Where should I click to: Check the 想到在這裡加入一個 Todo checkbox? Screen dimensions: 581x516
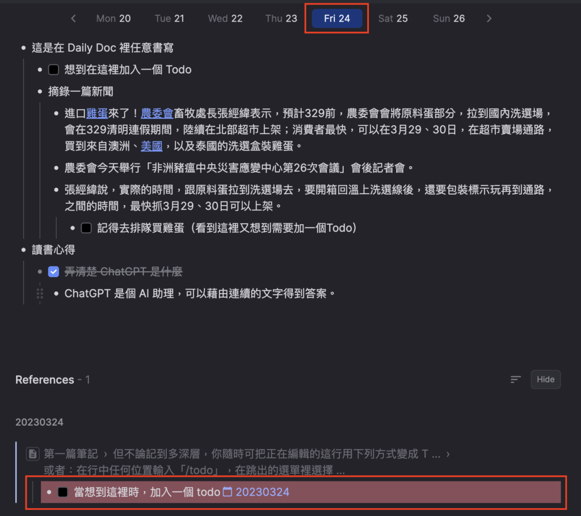pyautogui.click(x=53, y=70)
